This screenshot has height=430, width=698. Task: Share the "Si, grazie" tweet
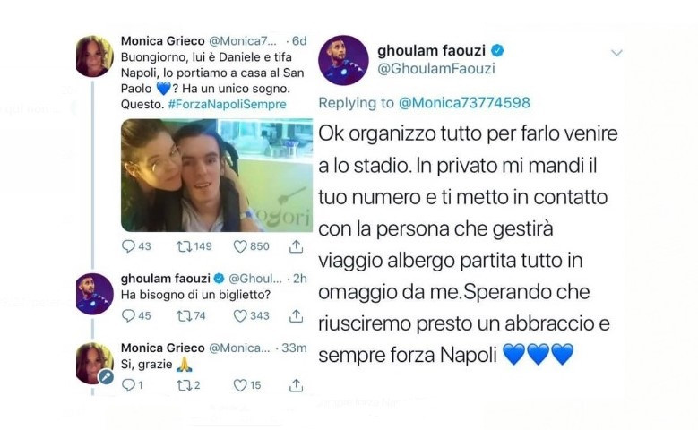(x=296, y=385)
